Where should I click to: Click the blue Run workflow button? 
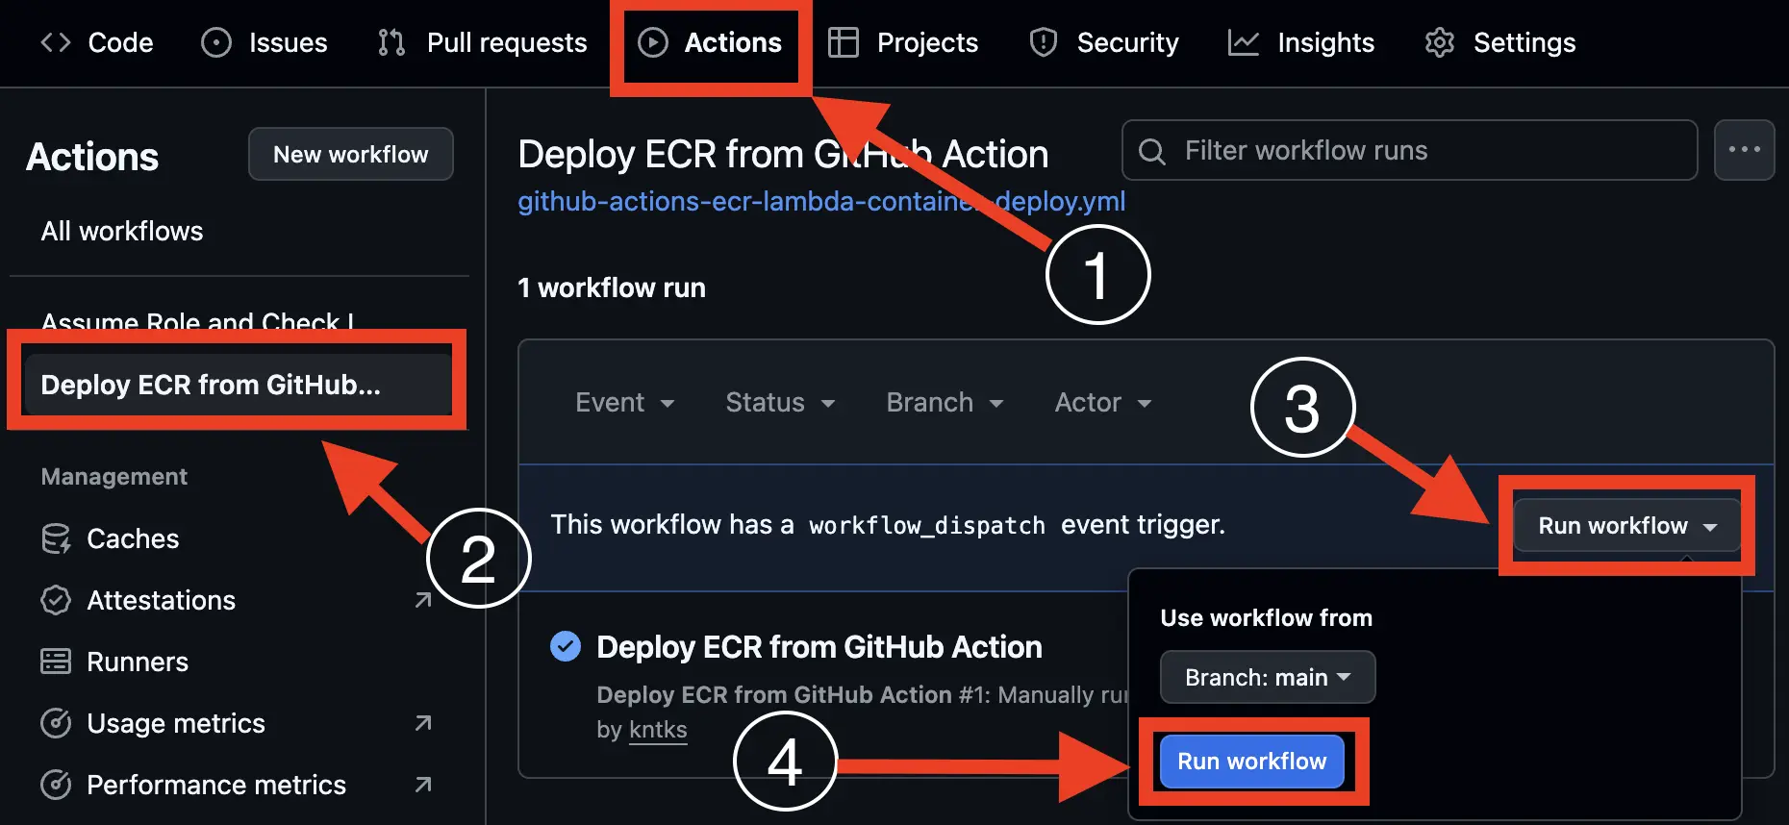point(1251,762)
